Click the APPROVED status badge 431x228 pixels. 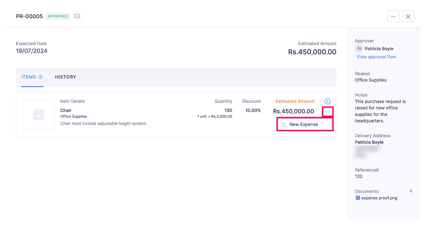58,16
